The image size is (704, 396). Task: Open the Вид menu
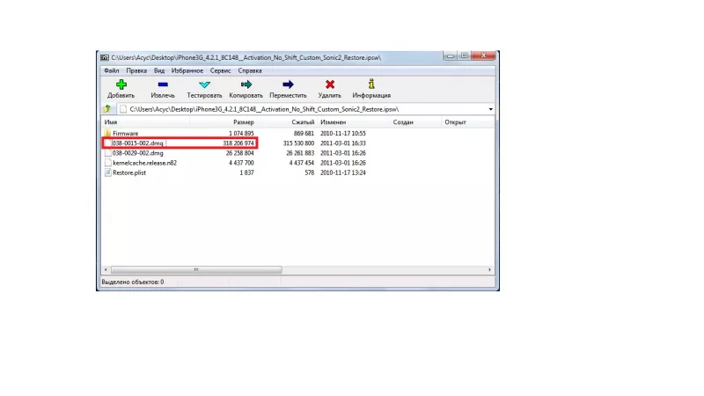pyautogui.click(x=159, y=70)
